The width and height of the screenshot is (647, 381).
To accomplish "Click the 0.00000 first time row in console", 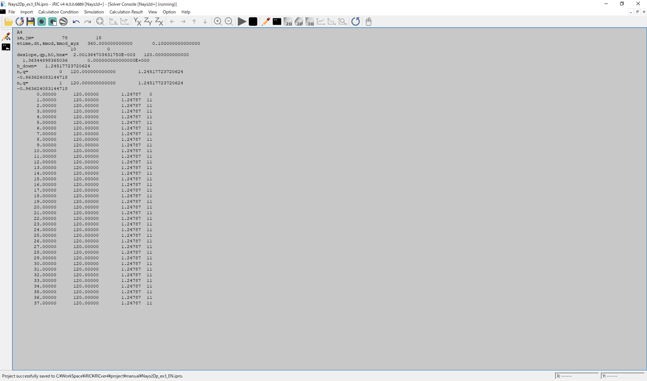I will click(94, 94).
